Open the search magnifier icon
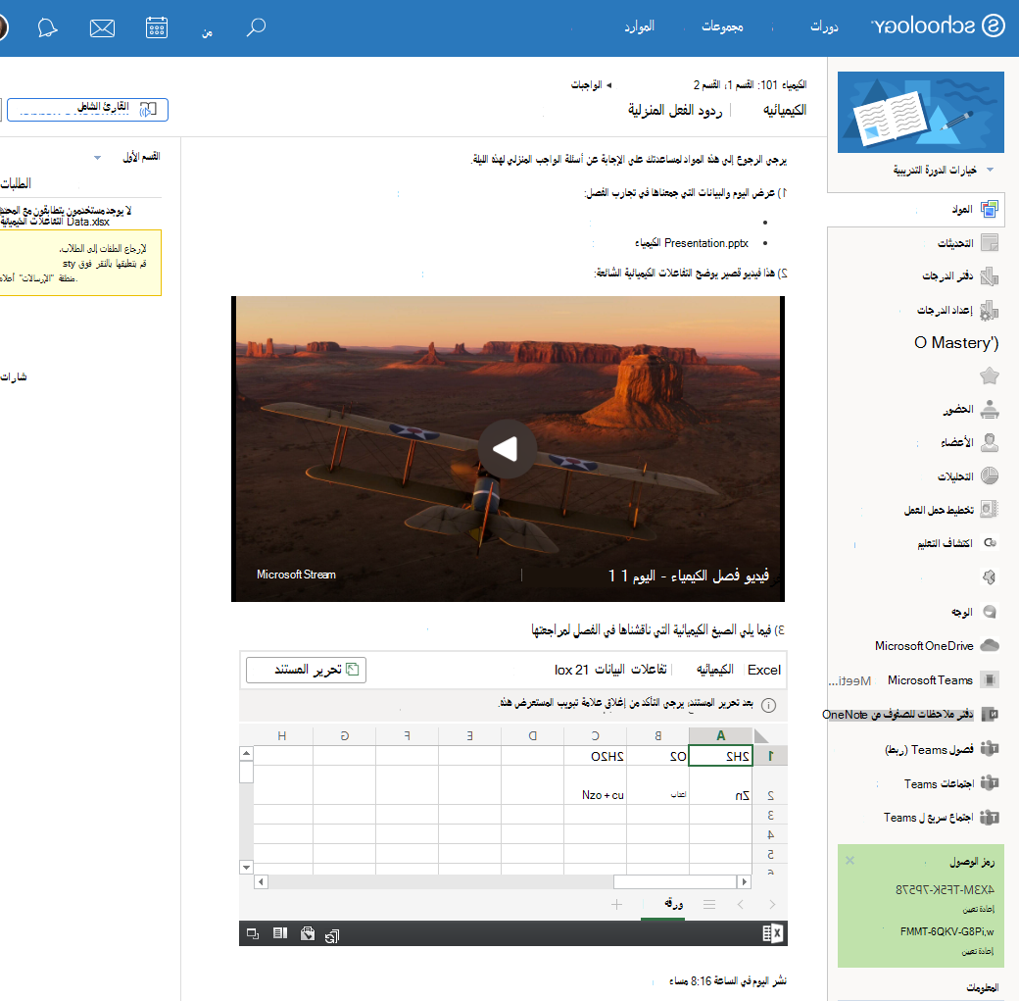This screenshot has height=1001, width=1019. (256, 27)
